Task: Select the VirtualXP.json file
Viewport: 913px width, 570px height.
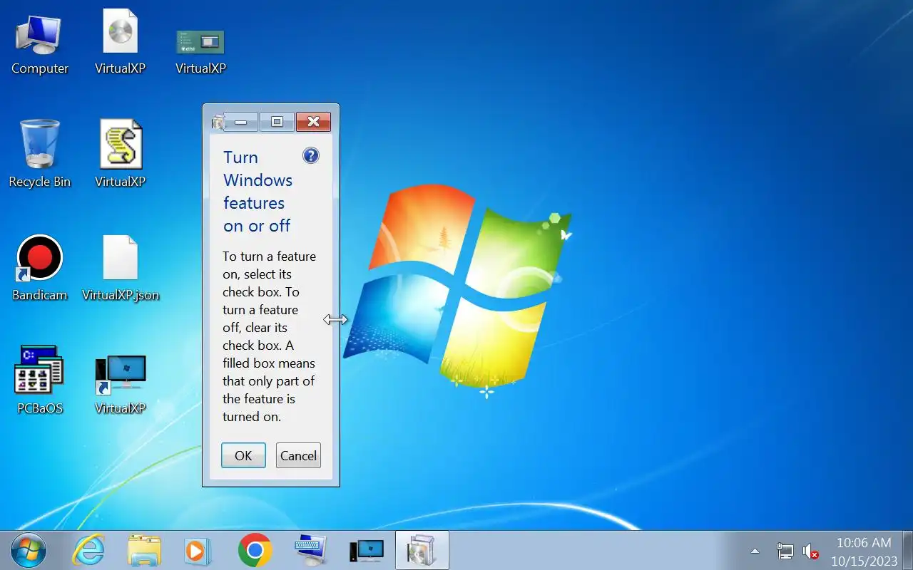Action: [x=121, y=267]
